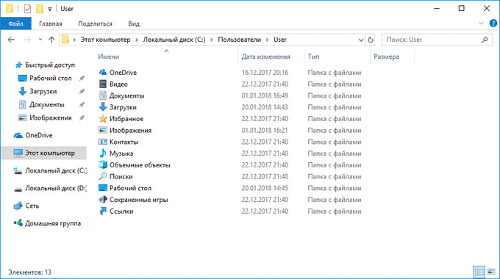
Task: Sort by Размера column header
Action: click(387, 57)
